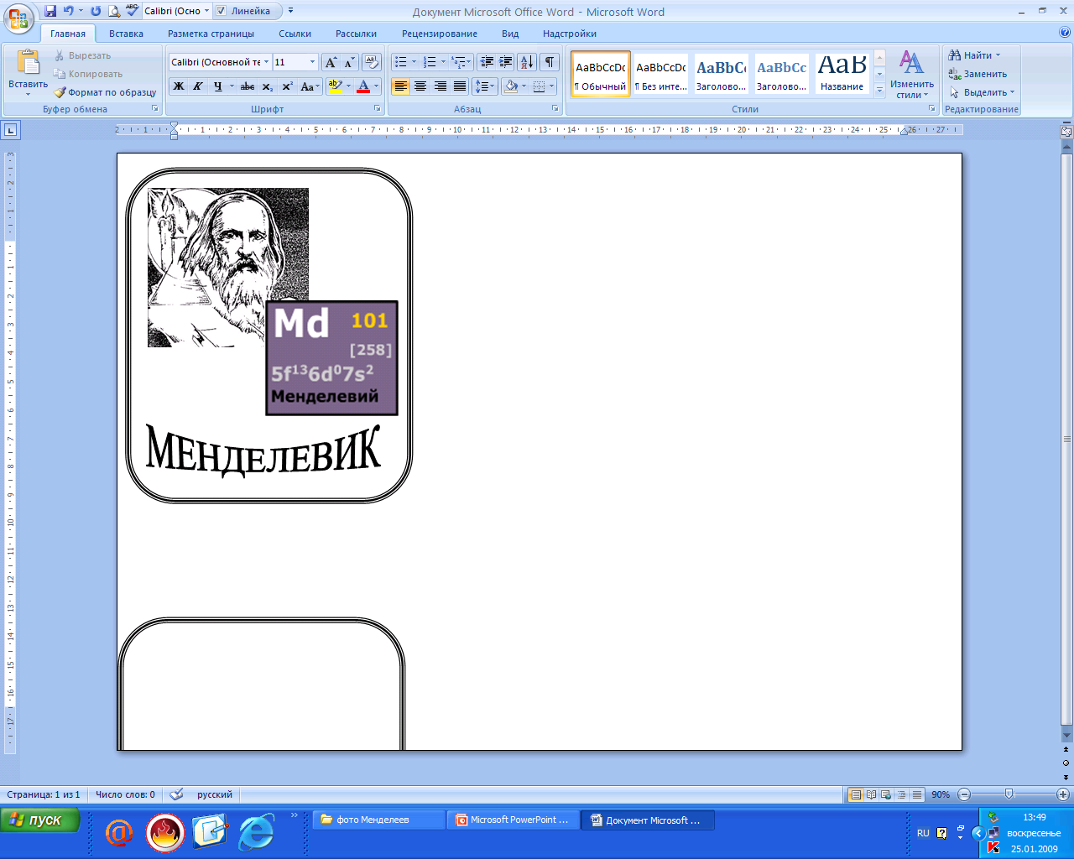Open line spacing dropdown
Screen dimensions: 1074x859
tap(486, 86)
